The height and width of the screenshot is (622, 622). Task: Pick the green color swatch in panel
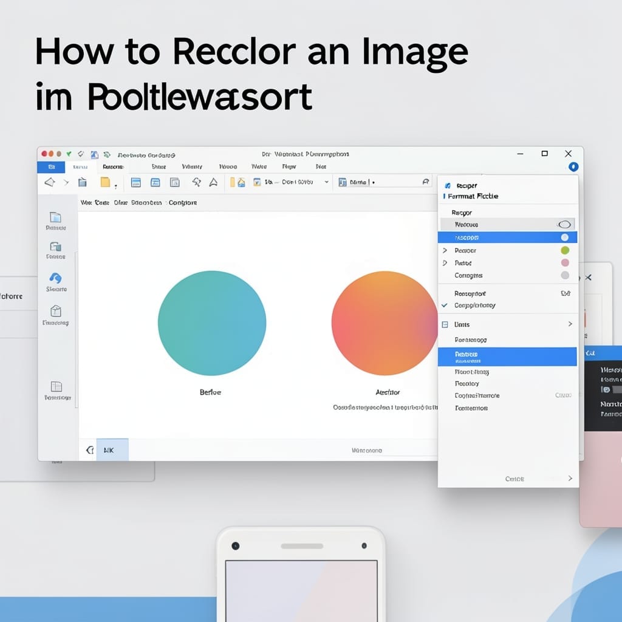[x=565, y=250]
